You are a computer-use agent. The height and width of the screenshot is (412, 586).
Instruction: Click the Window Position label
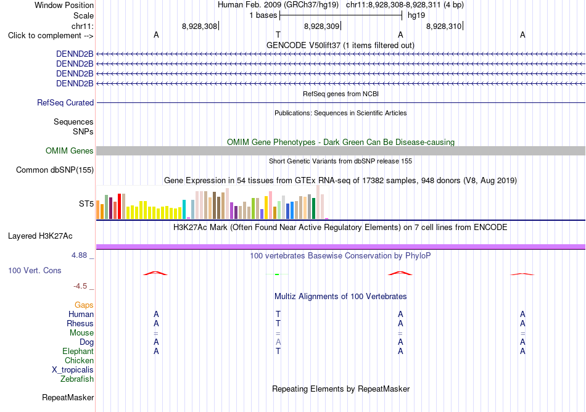[64, 5]
